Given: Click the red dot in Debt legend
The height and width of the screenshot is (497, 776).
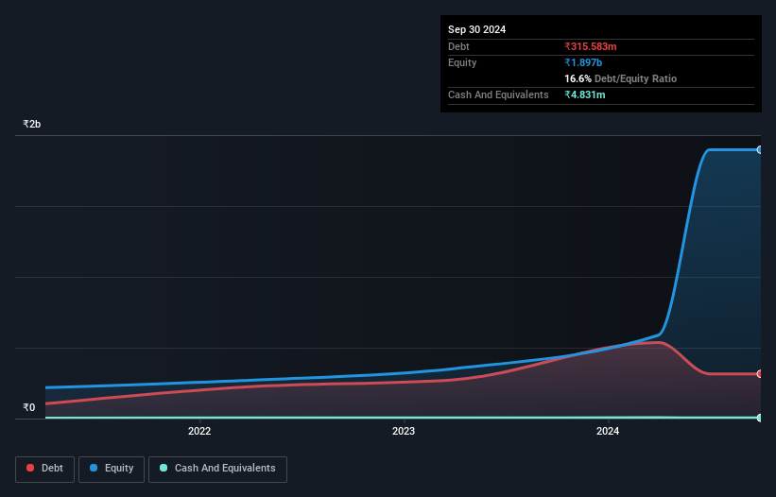Looking at the screenshot, I should pyautogui.click(x=30, y=468).
